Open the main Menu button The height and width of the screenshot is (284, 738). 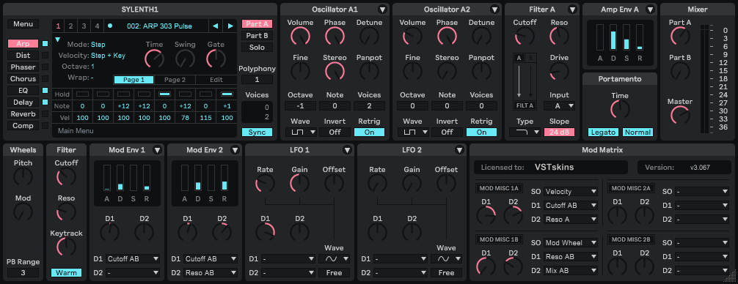(23, 24)
